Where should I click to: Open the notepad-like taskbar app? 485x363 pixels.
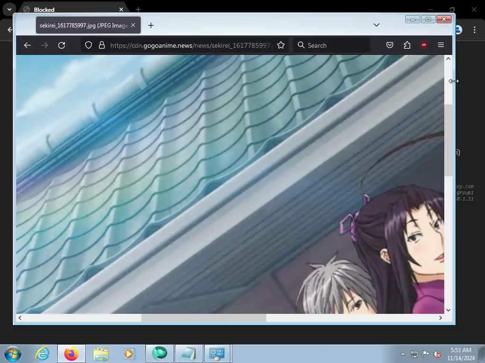189,354
